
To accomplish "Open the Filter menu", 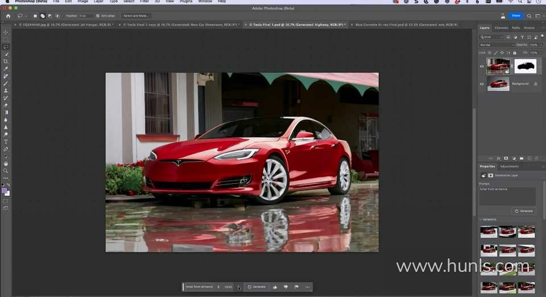I will tap(144, 2).
